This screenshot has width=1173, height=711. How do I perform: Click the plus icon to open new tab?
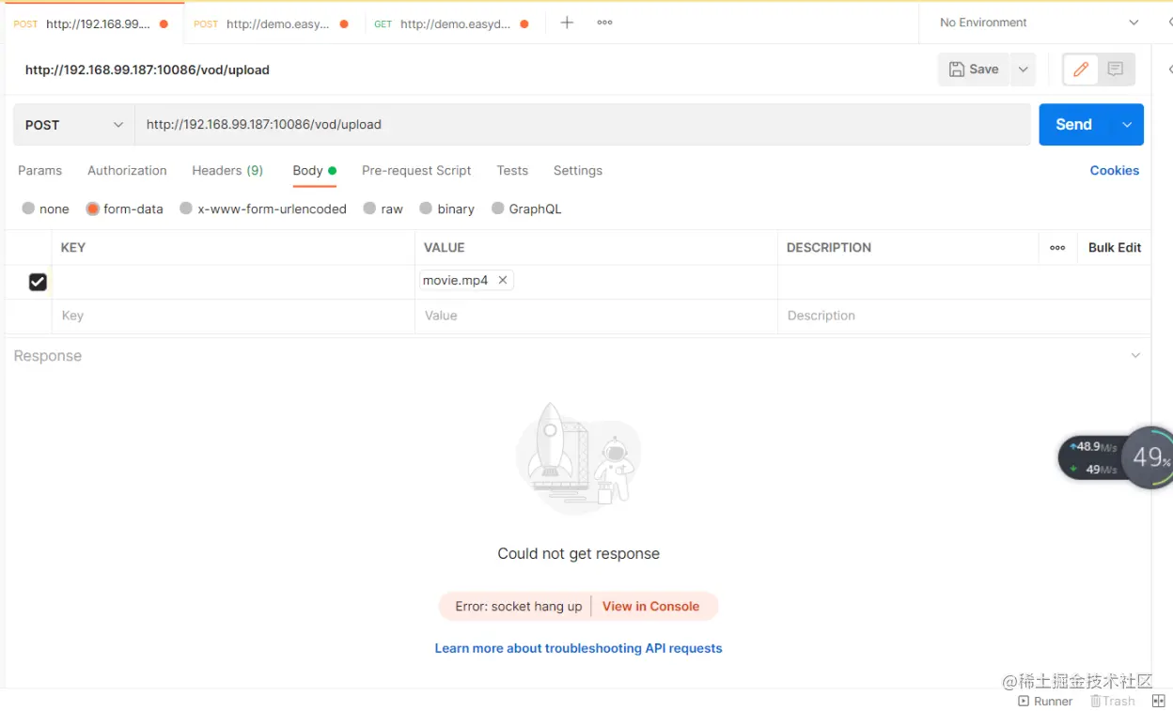pyautogui.click(x=567, y=23)
